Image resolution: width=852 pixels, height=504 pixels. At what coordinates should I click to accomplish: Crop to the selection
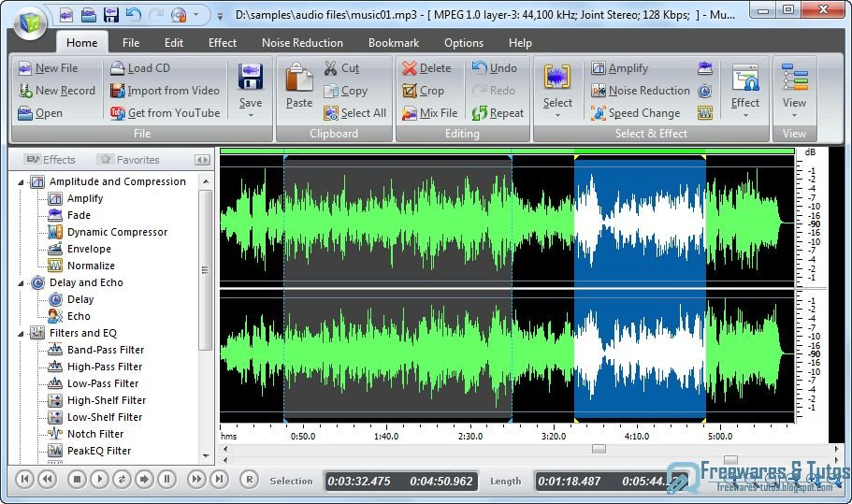424,91
